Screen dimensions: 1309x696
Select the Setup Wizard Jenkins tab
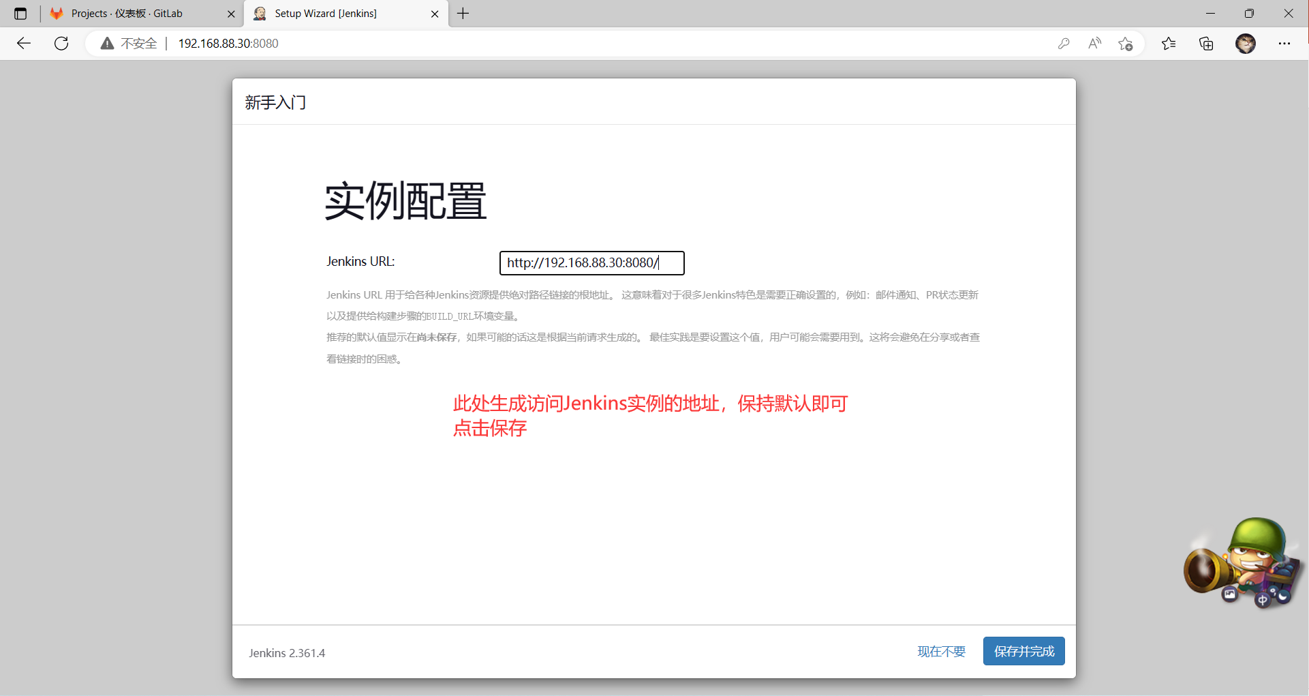[326, 14]
